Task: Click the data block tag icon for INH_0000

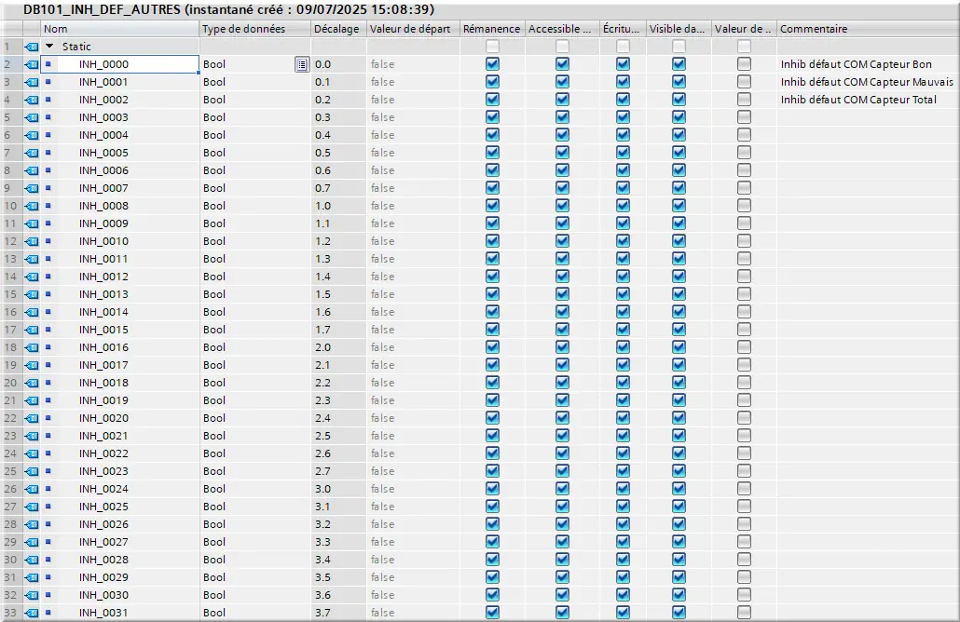Action: (x=32, y=64)
